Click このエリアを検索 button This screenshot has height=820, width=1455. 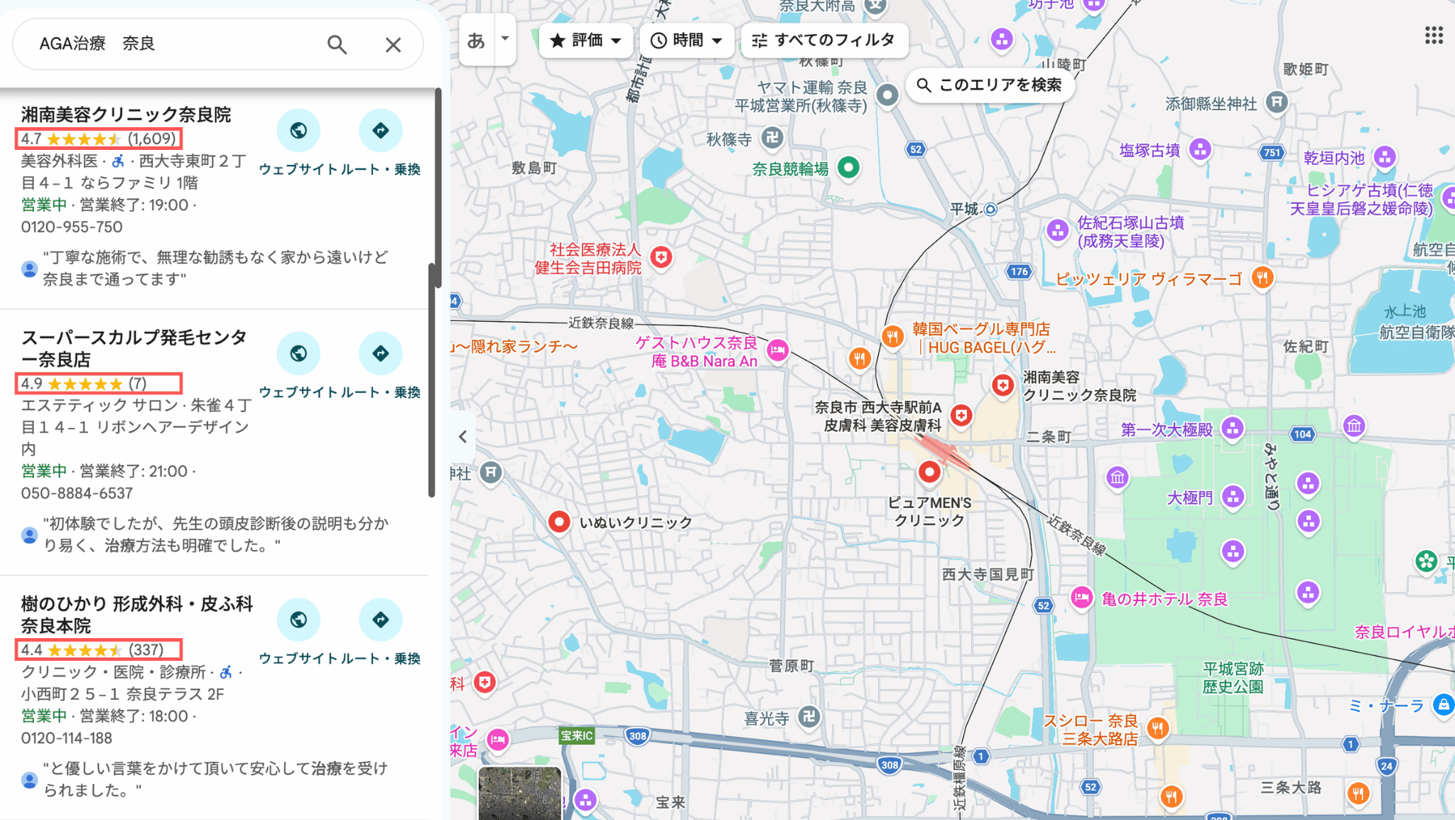tap(990, 85)
